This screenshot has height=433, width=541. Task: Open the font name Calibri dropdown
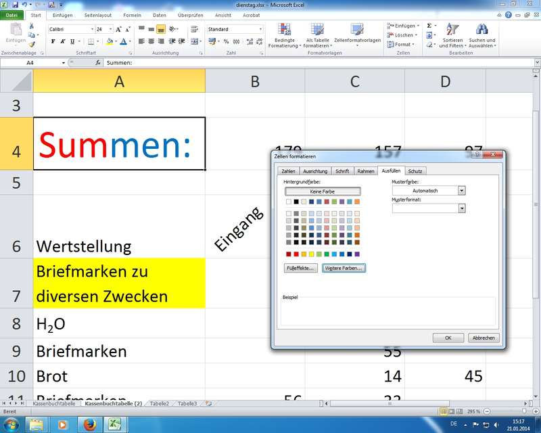point(92,29)
